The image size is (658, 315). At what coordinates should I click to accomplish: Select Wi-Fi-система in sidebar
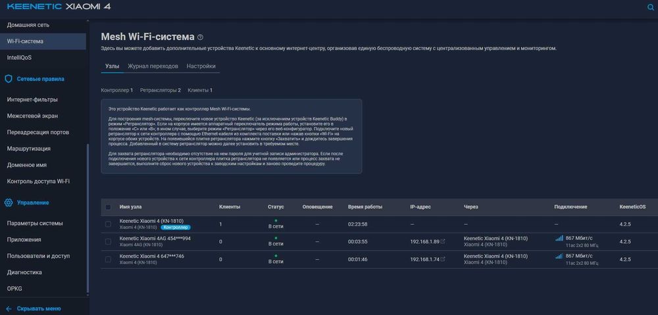tap(43, 41)
